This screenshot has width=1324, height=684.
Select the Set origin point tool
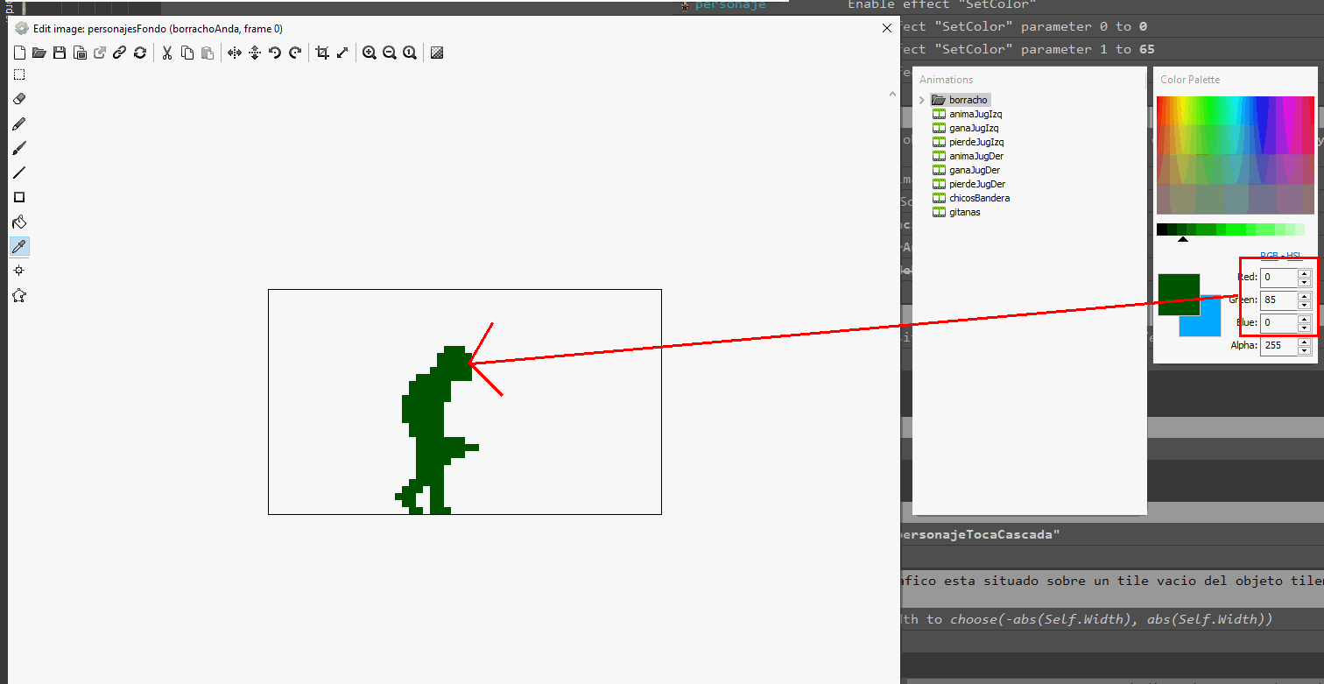[19, 271]
